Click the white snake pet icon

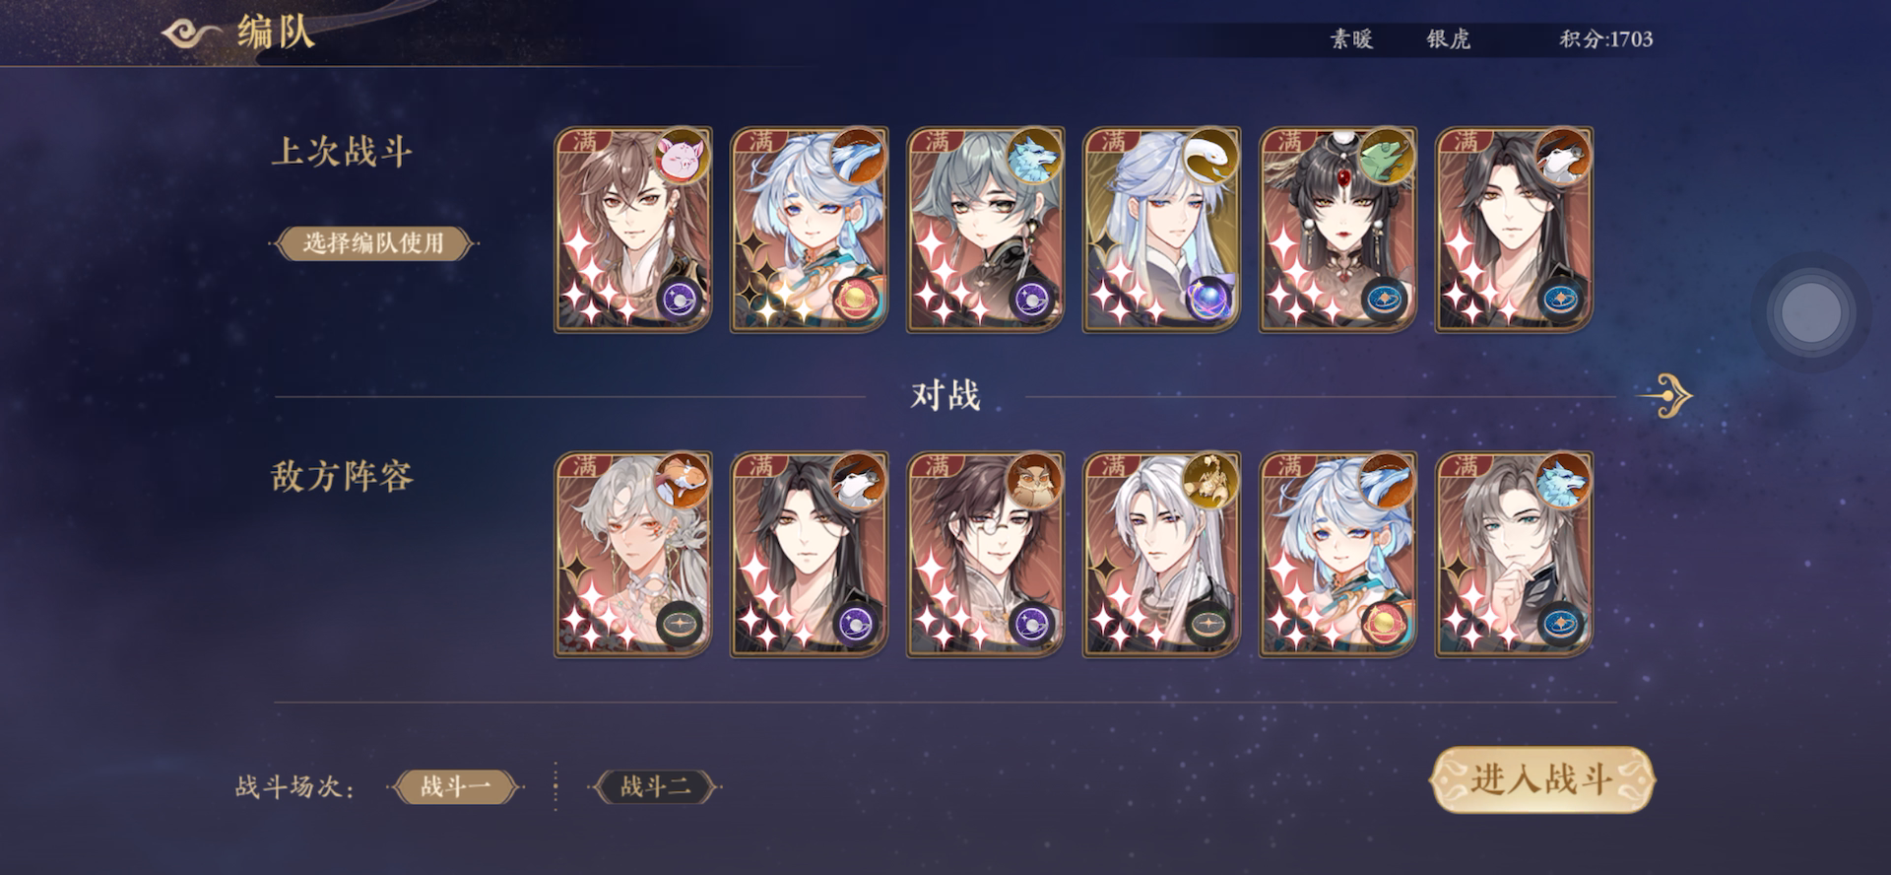(1210, 157)
